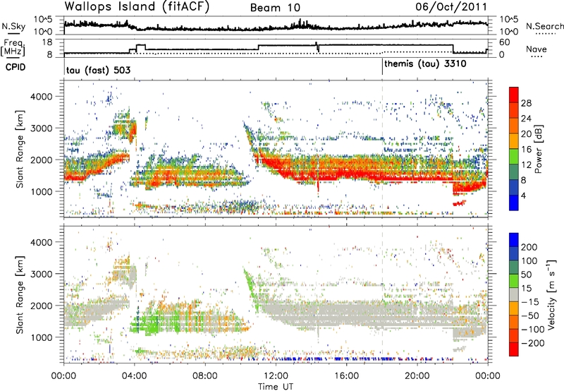
Task: Click the "N.Search" legend label
Action: [x=544, y=26]
